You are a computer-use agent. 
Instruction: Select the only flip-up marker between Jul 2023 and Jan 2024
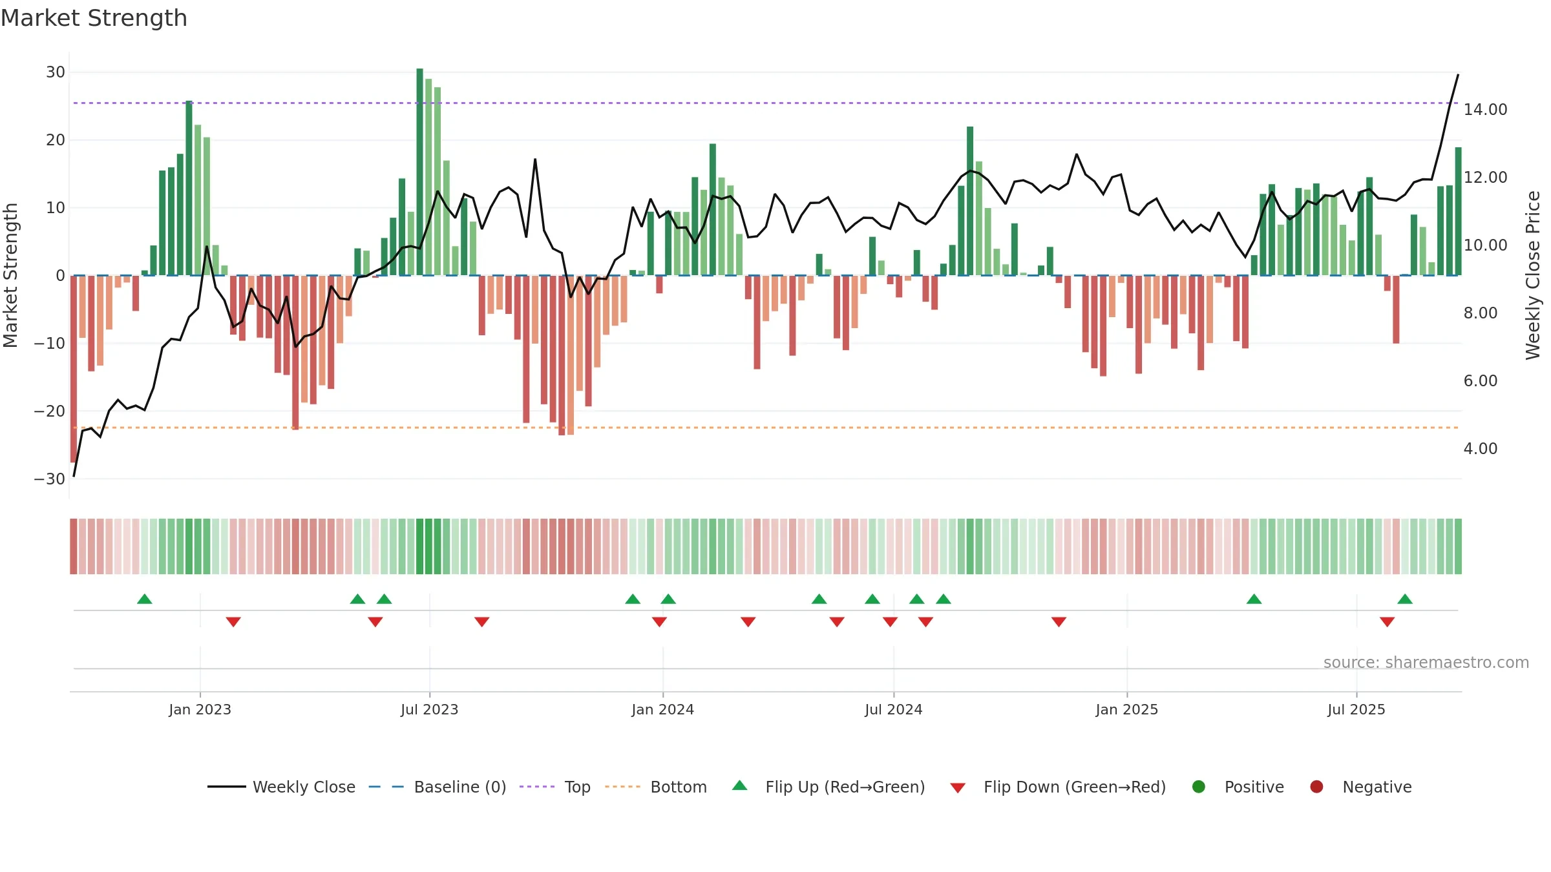[633, 599]
